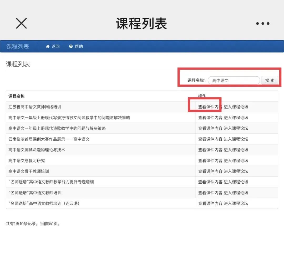View courseware for 云南临沧首届课例大赛作品展示
Screen dimensions: 284x264
click(209, 139)
